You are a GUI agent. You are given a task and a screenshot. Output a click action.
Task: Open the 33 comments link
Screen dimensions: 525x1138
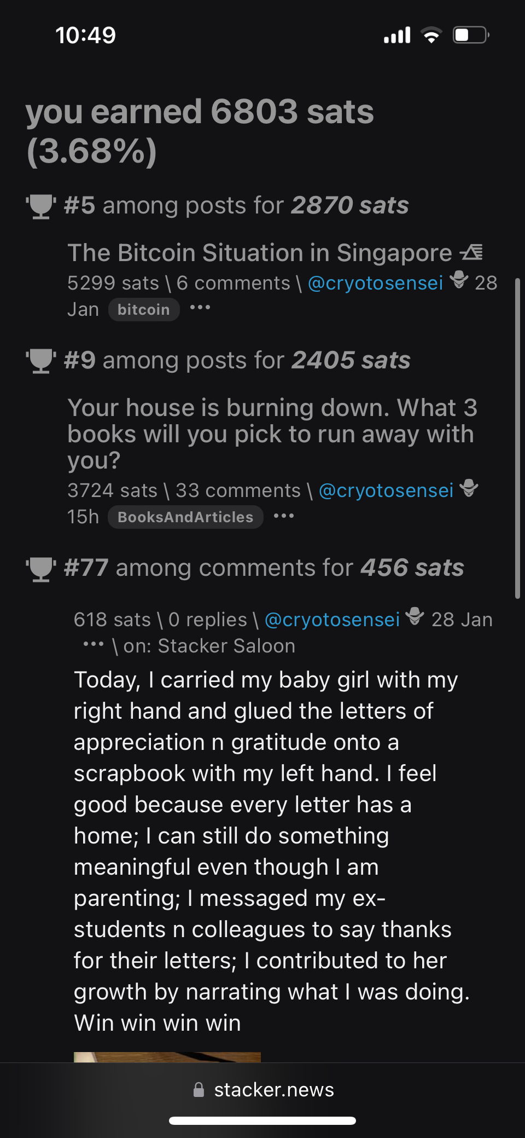[x=238, y=490]
